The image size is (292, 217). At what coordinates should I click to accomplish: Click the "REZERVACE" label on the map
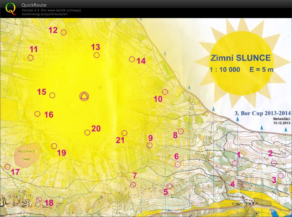(27, 151)
